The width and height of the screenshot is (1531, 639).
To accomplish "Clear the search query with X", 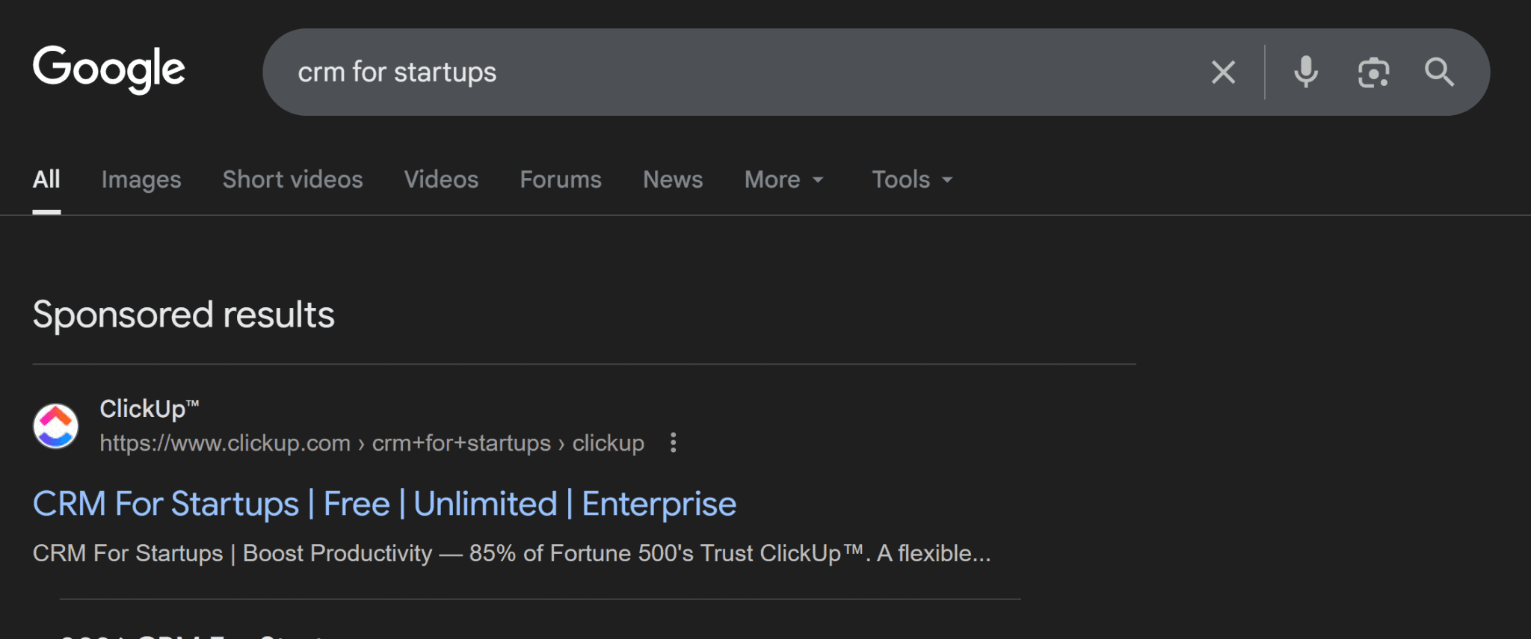I will pos(1223,72).
